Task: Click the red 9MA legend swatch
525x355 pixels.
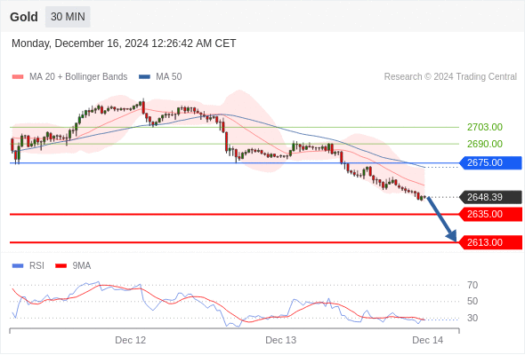Action: click(x=61, y=266)
